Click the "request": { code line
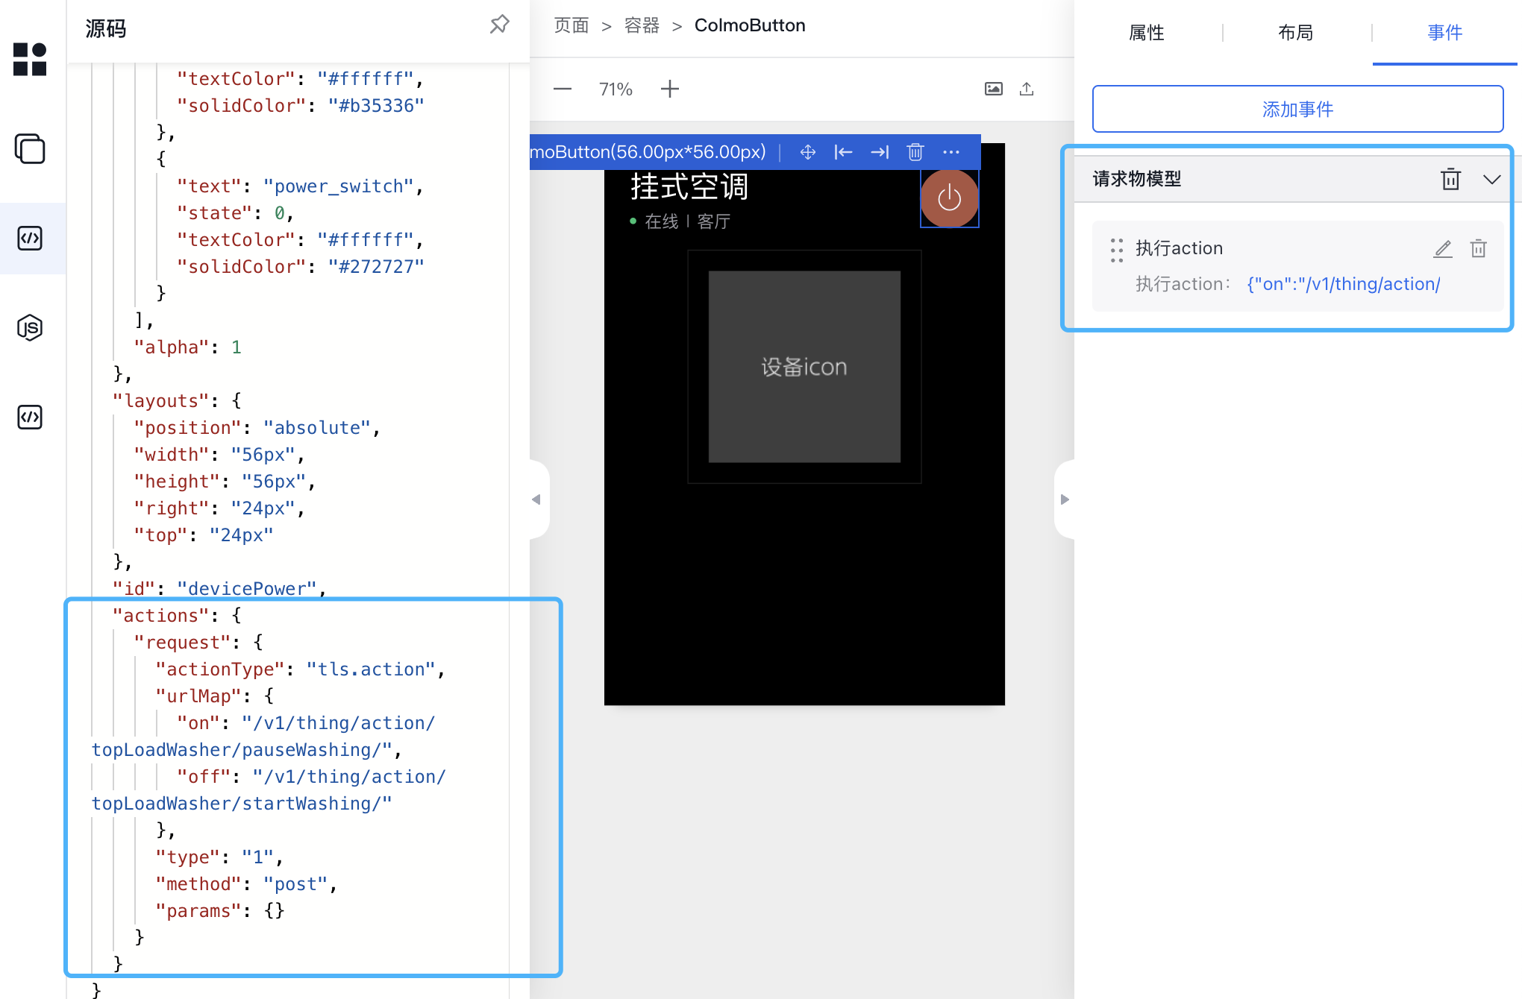The width and height of the screenshot is (1522, 999). pyautogui.click(x=198, y=643)
